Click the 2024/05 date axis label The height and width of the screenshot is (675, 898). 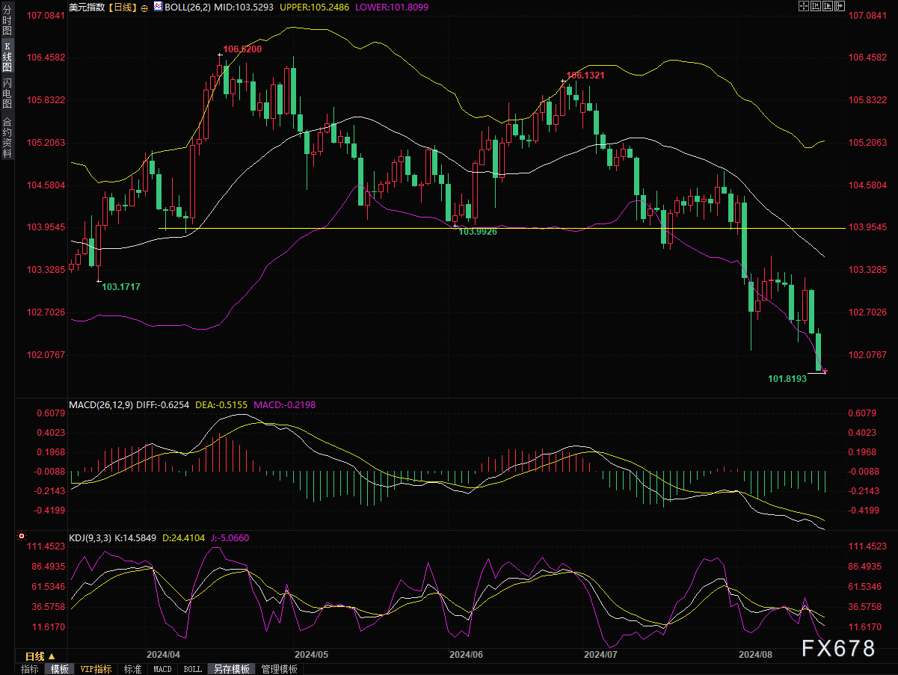pyautogui.click(x=311, y=654)
